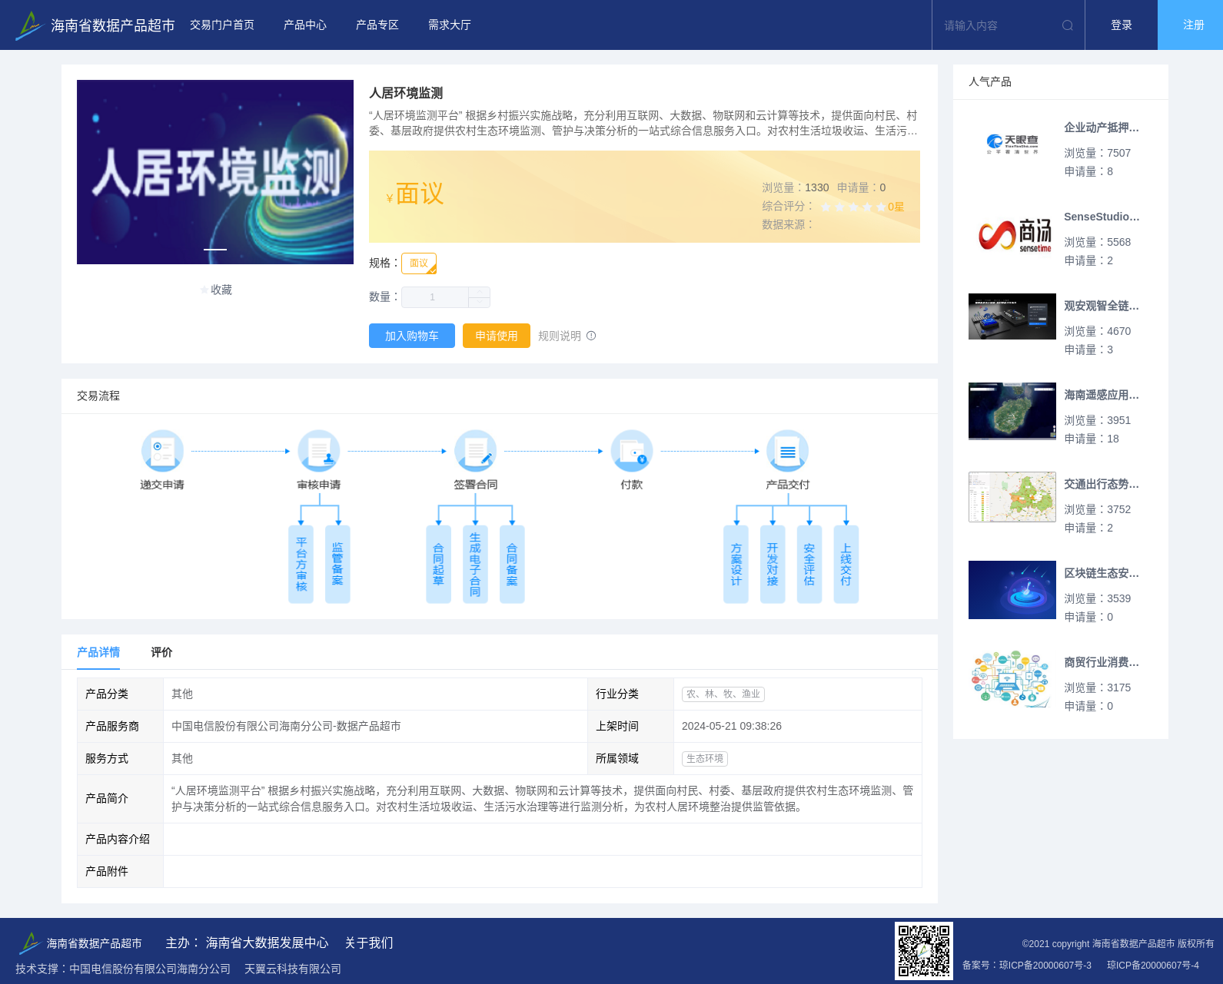
Task: Open 需求大厅 in the navigation
Action: pyautogui.click(x=450, y=25)
